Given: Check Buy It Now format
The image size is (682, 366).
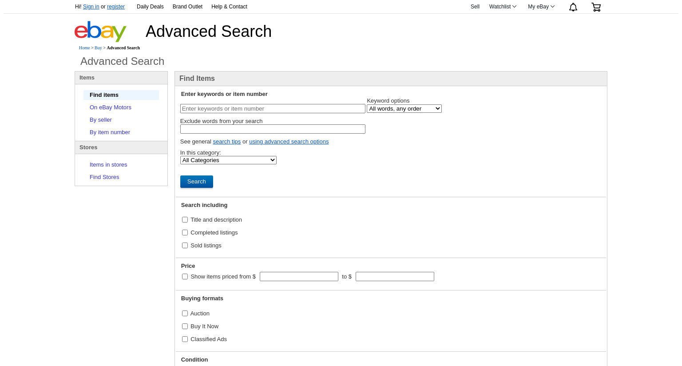Looking at the screenshot, I should 185,326.
